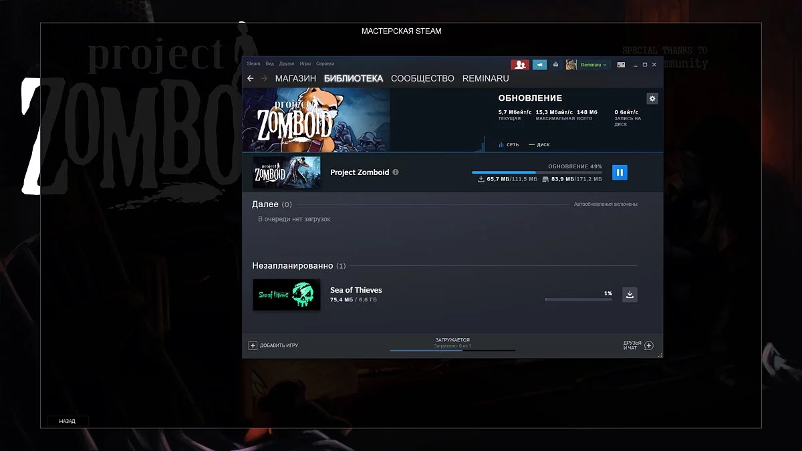Click the ОБНОВЛЕНИЕ heading
Viewport: 802px width, 451px height.
(x=531, y=98)
